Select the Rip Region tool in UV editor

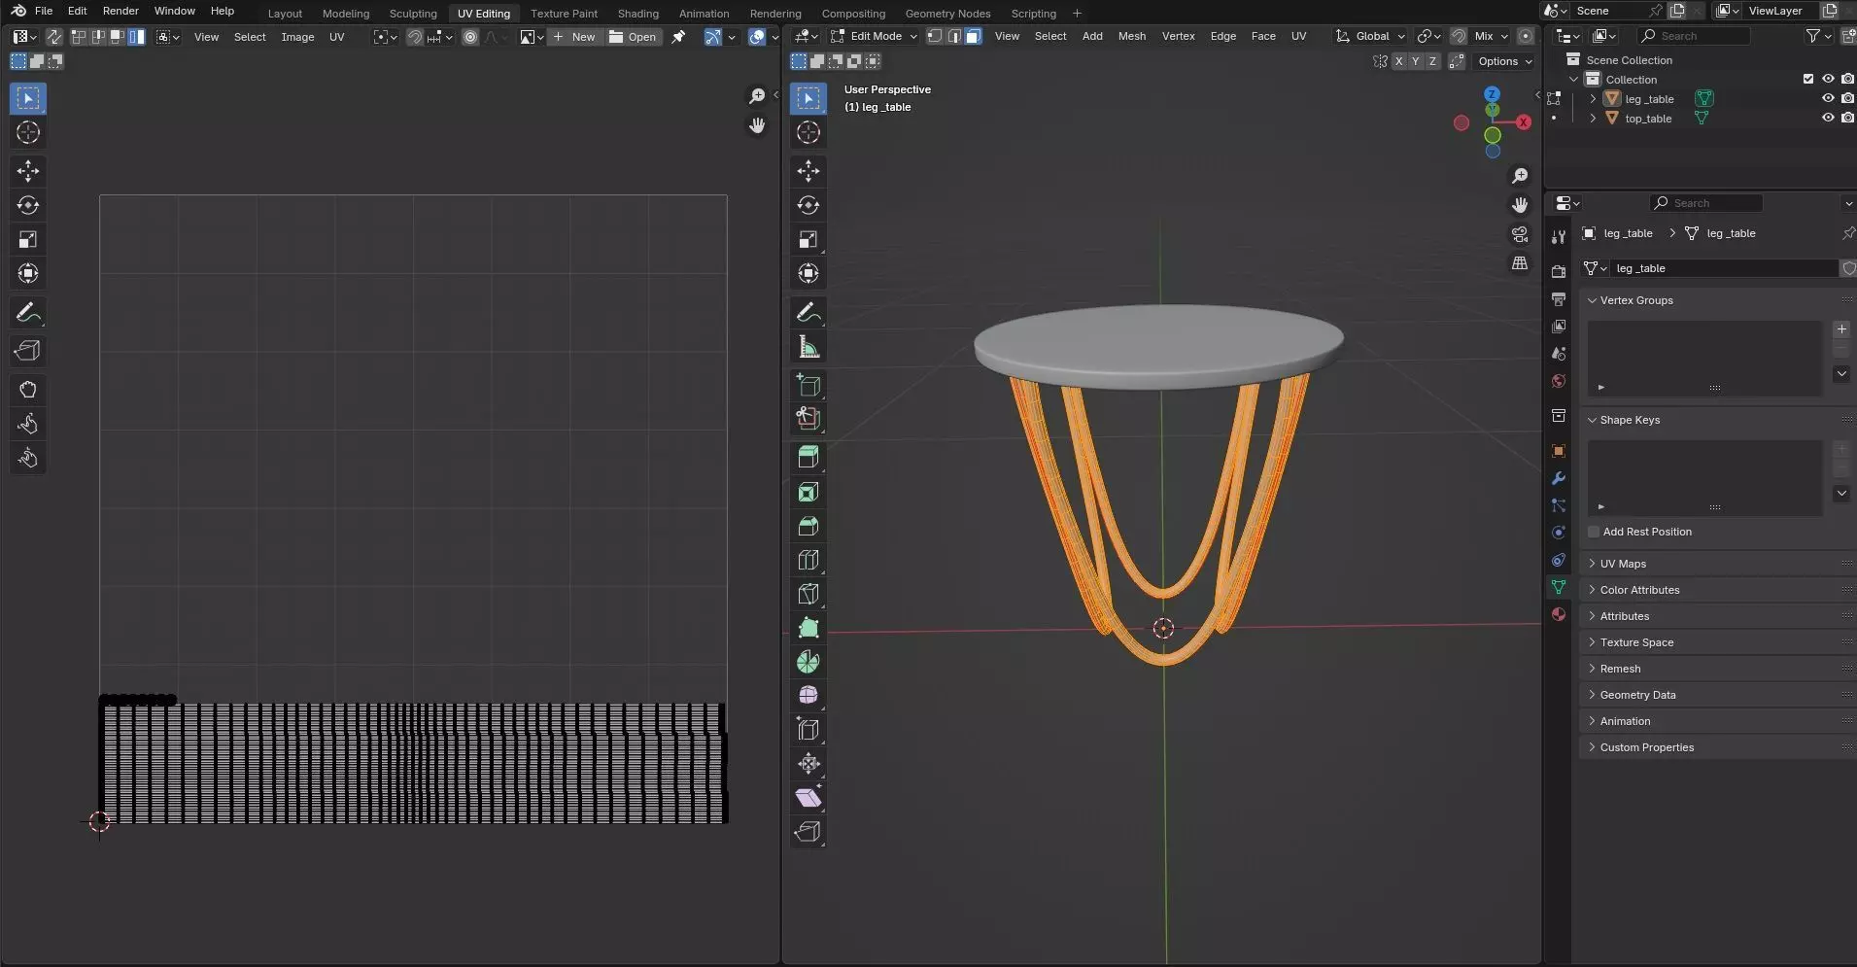pos(28,351)
